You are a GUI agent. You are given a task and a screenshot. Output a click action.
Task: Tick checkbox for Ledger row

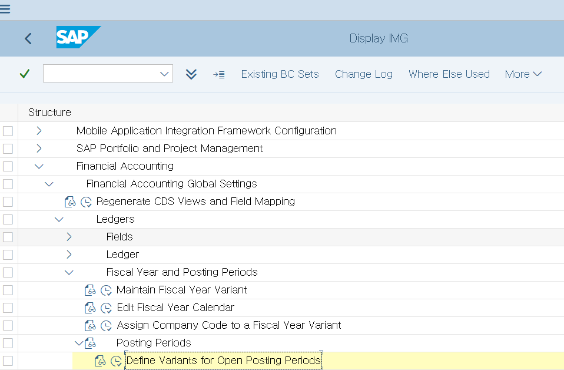(8, 255)
